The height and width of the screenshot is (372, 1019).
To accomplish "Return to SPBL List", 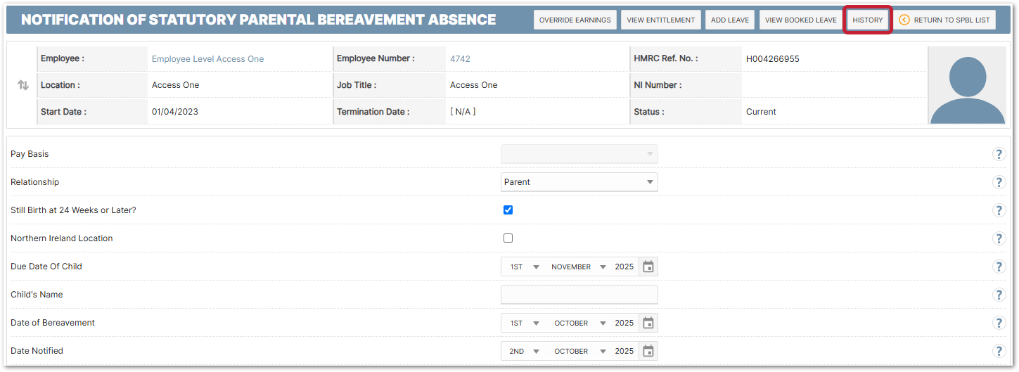I will coord(944,20).
